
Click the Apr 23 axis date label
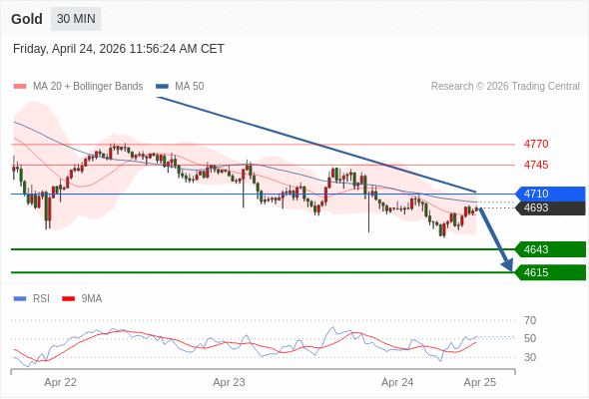point(229,382)
